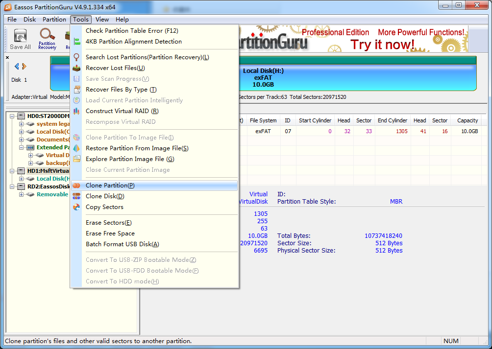This screenshot has height=349, width=492.
Task: Click the End Cylinder column header
Action: [392, 120]
